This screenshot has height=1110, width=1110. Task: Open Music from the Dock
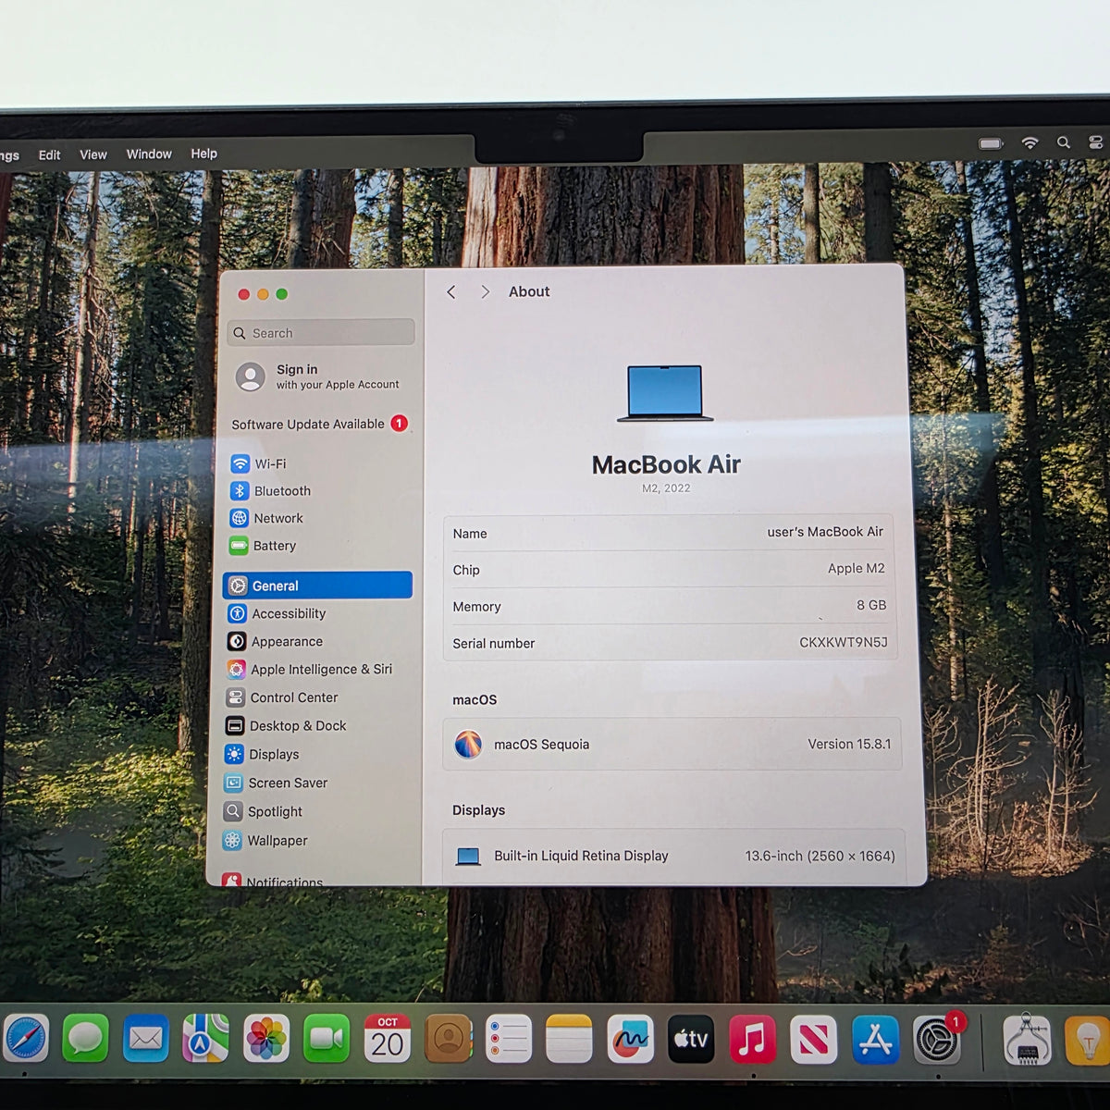(753, 1038)
